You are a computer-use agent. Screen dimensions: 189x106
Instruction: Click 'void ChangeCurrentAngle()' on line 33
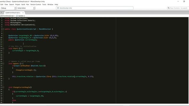pos(20,87)
